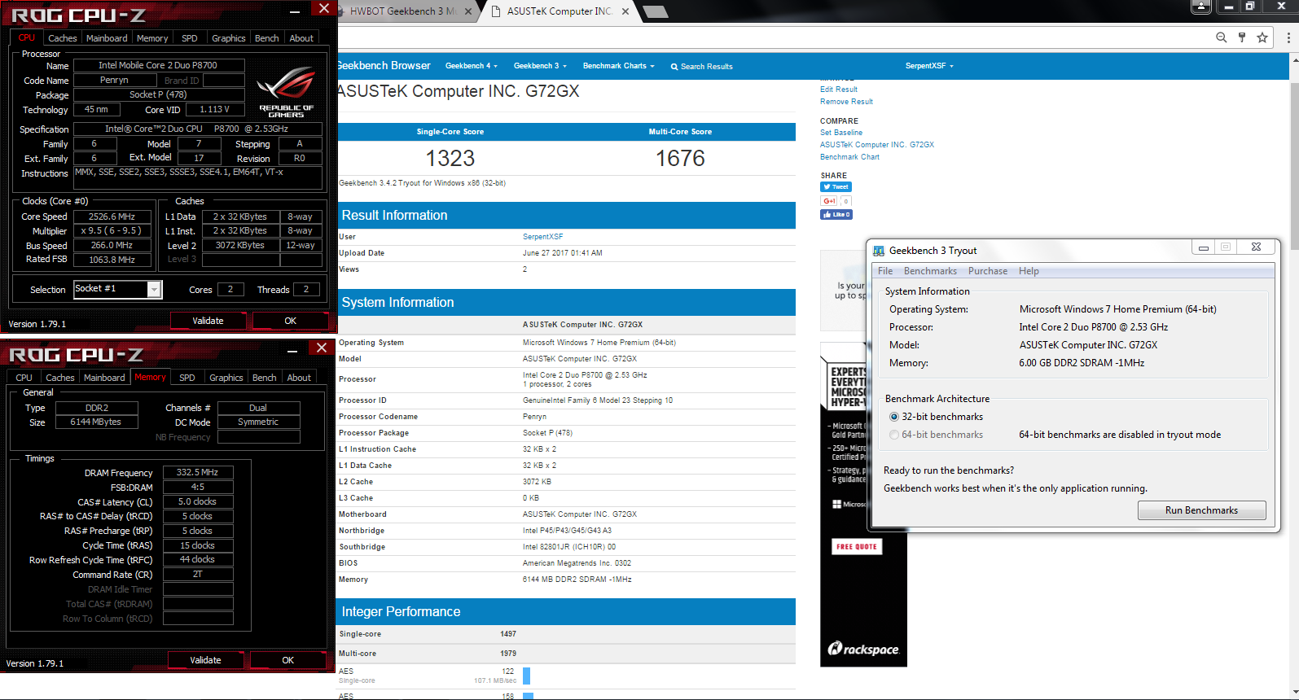Click the Run Benchmarks button

[x=1201, y=510]
